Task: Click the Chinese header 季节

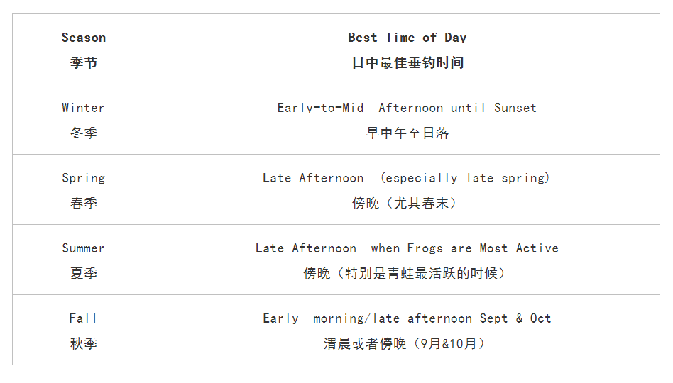Action: point(84,62)
